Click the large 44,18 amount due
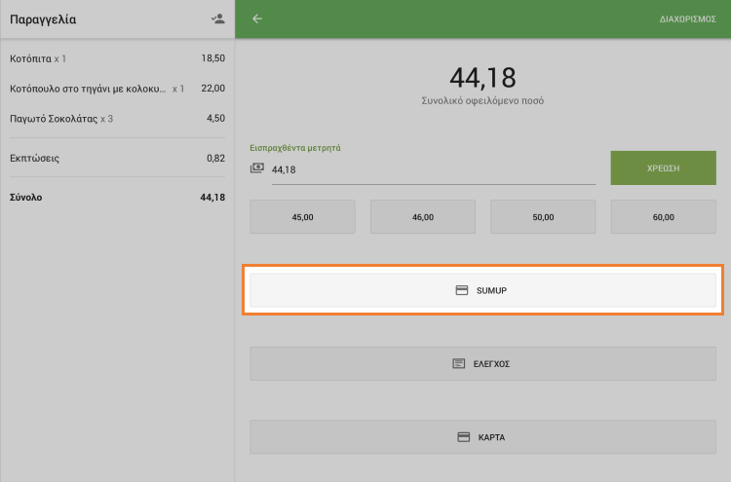Viewport: 731px width, 482px height. (x=482, y=78)
